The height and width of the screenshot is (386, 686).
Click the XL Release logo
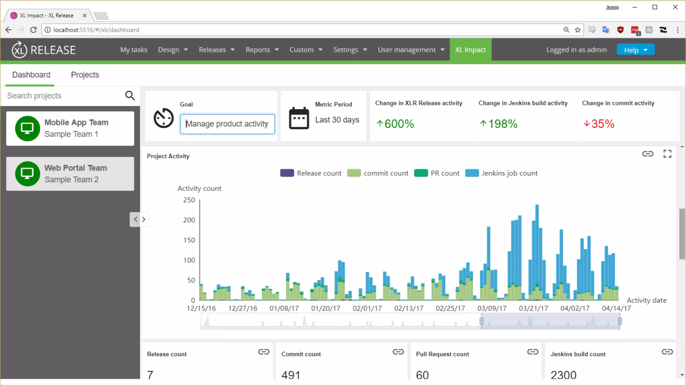(x=44, y=50)
